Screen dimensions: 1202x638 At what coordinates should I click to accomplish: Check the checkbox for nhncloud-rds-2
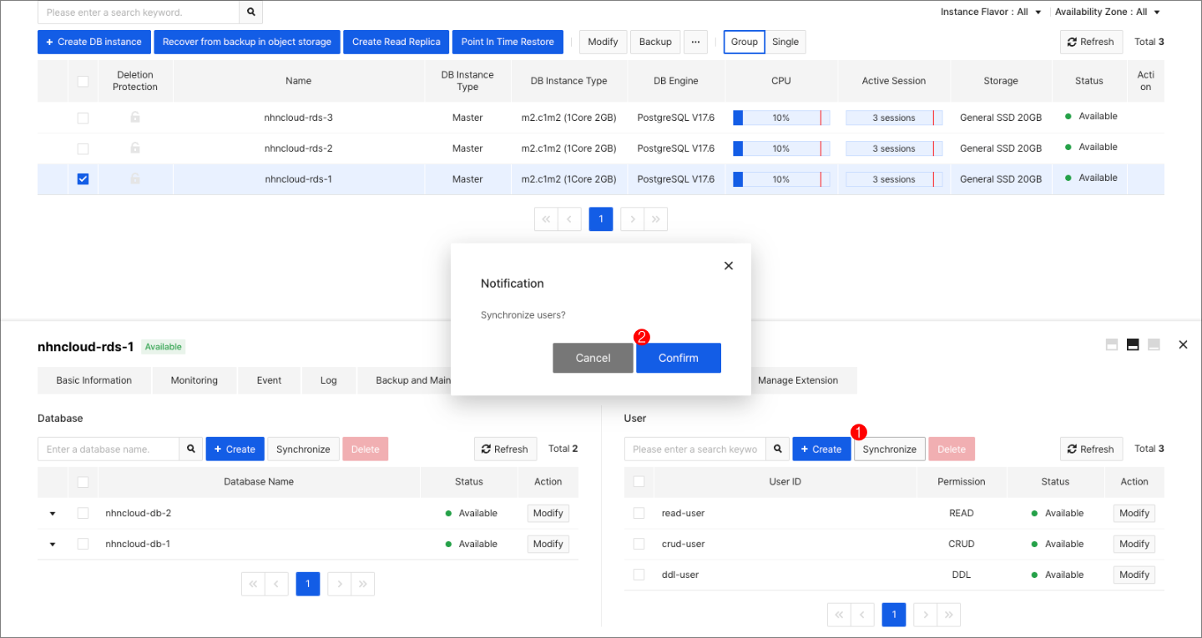click(x=83, y=148)
